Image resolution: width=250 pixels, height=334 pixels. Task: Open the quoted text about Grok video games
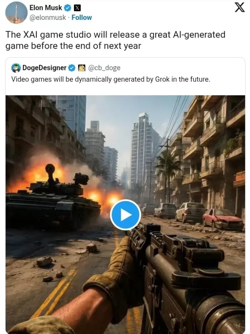coord(111,79)
